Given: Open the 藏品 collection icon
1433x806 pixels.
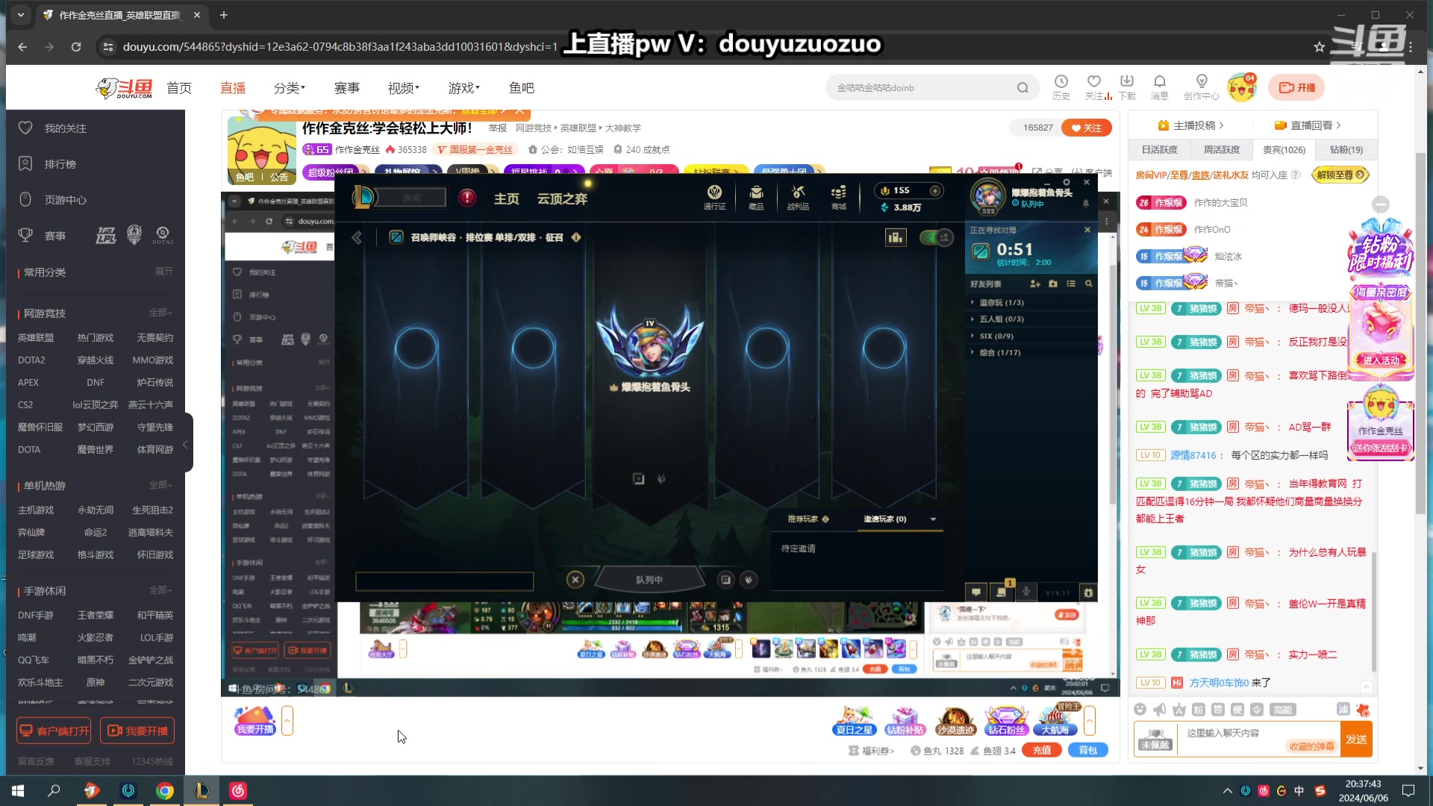Looking at the screenshot, I should pyautogui.click(x=756, y=197).
